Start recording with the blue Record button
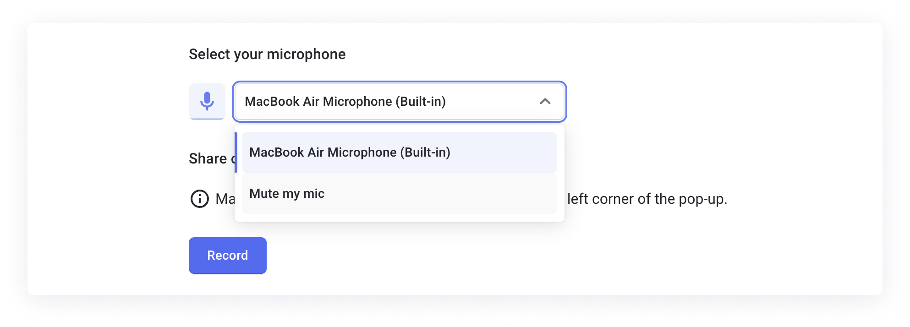910x327 pixels. tap(227, 255)
